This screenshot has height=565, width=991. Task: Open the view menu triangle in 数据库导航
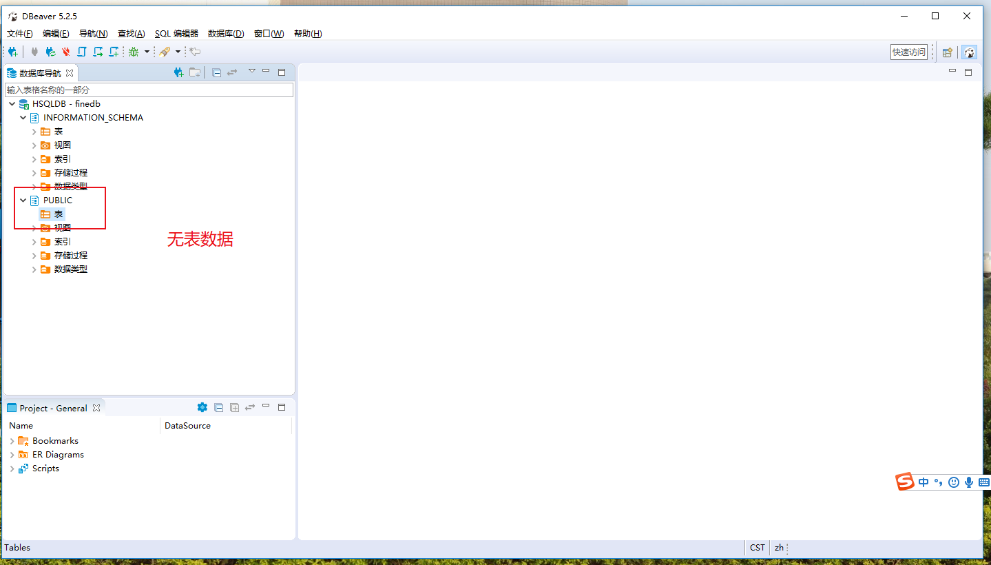252,71
